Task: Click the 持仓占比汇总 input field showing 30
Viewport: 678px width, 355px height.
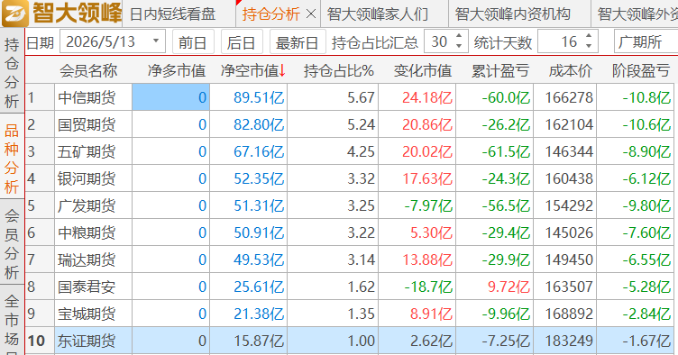Action: 439,41
